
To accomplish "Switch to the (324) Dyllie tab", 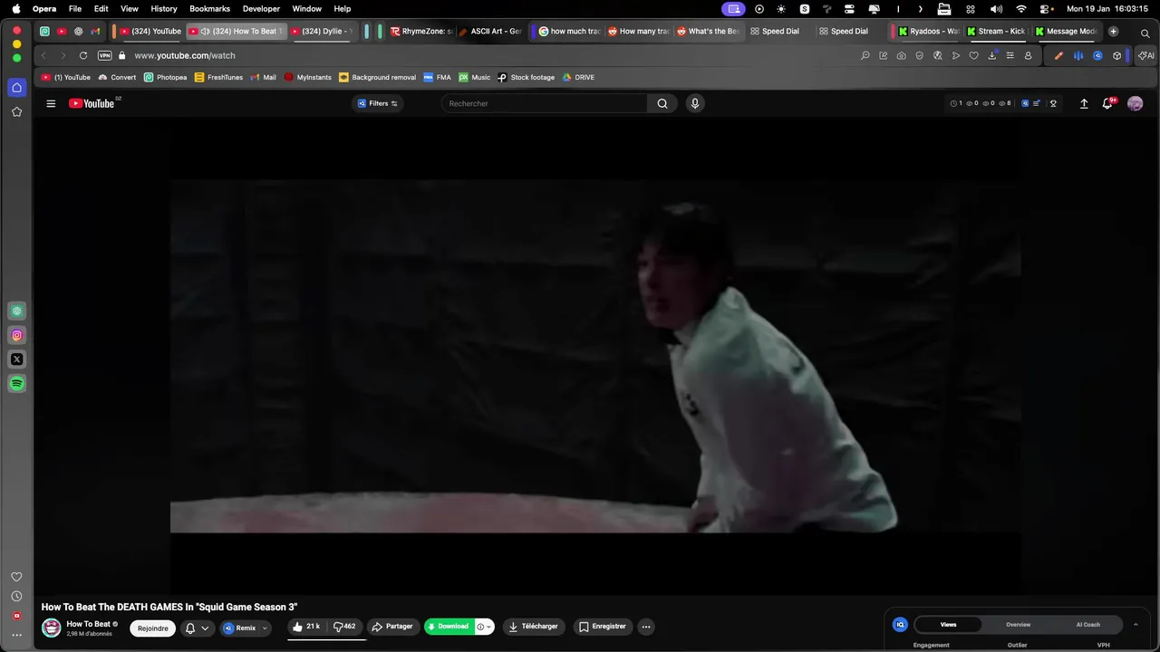I will point(323,31).
